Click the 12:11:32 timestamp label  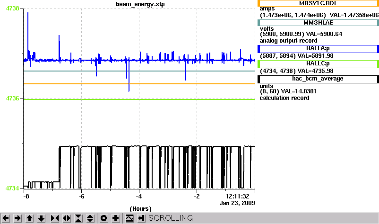click(237, 197)
